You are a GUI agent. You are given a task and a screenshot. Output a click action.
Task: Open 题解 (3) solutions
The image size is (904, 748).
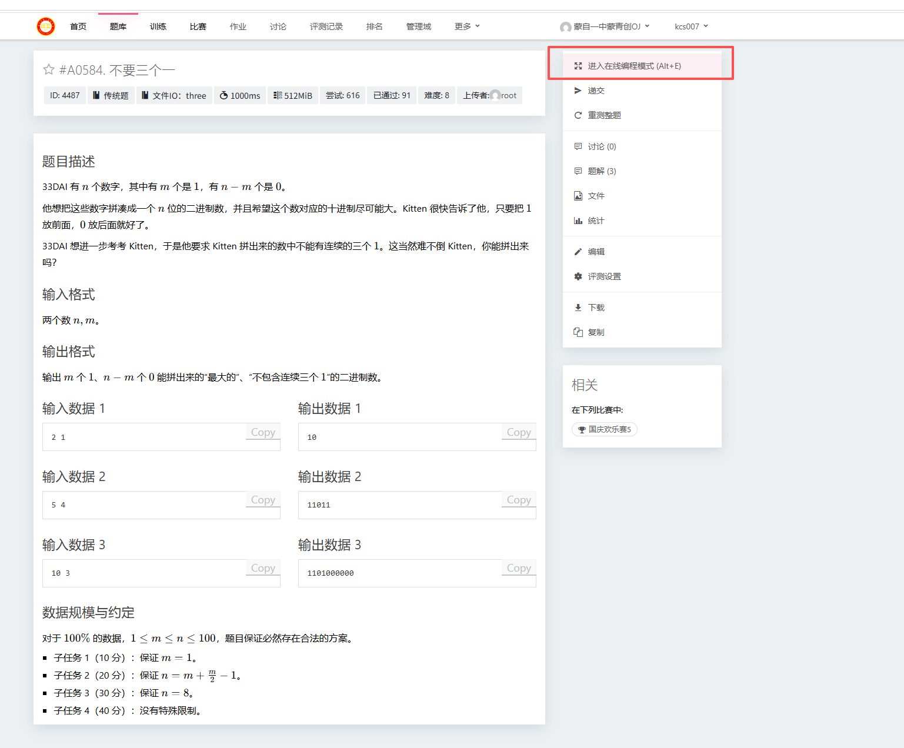(x=602, y=171)
